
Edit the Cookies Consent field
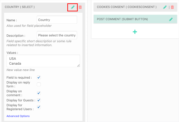pyautogui.click(x=165, y=7)
